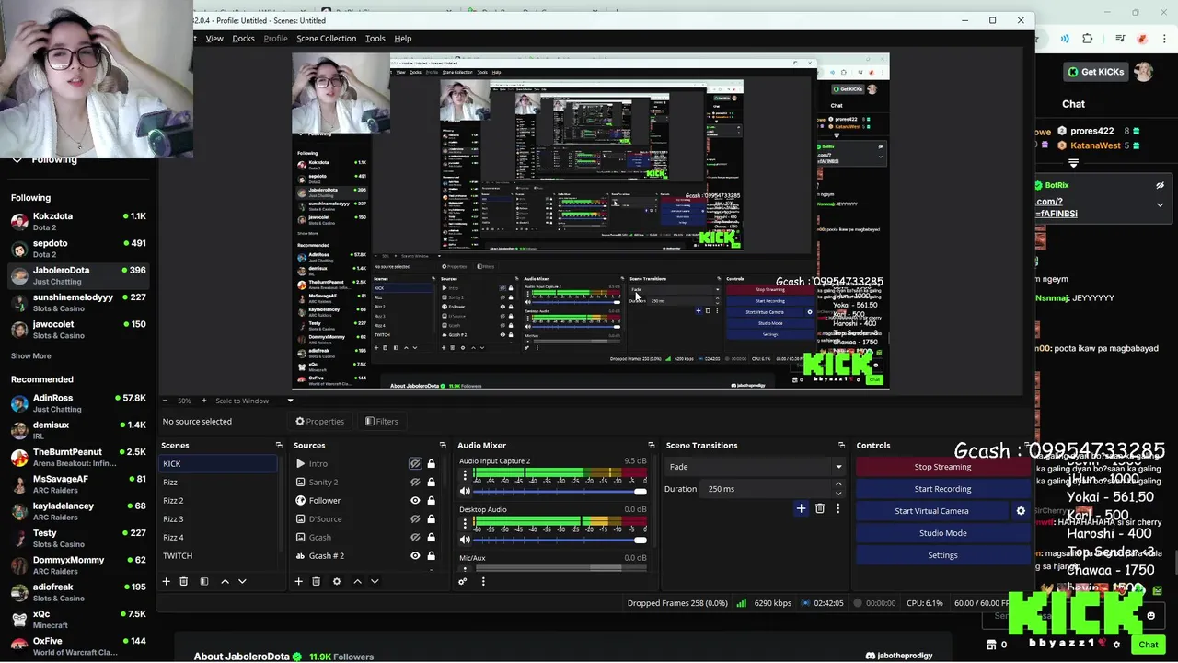The height and width of the screenshot is (663, 1178).
Task: Show the Gcash source
Action: pyautogui.click(x=415, y=538)
